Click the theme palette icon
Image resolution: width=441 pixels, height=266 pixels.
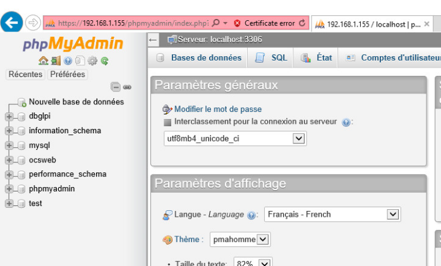coord(167,240)
